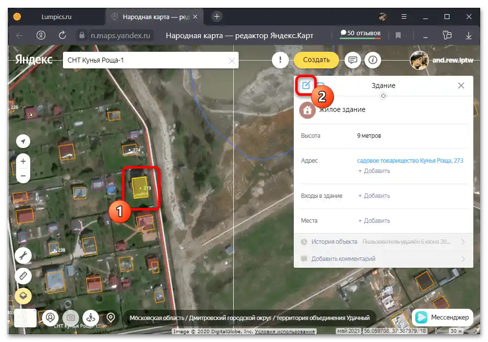Add another address with Добавить under Адрес
This screenshot has width=488, height=342.
click(374, 171)
